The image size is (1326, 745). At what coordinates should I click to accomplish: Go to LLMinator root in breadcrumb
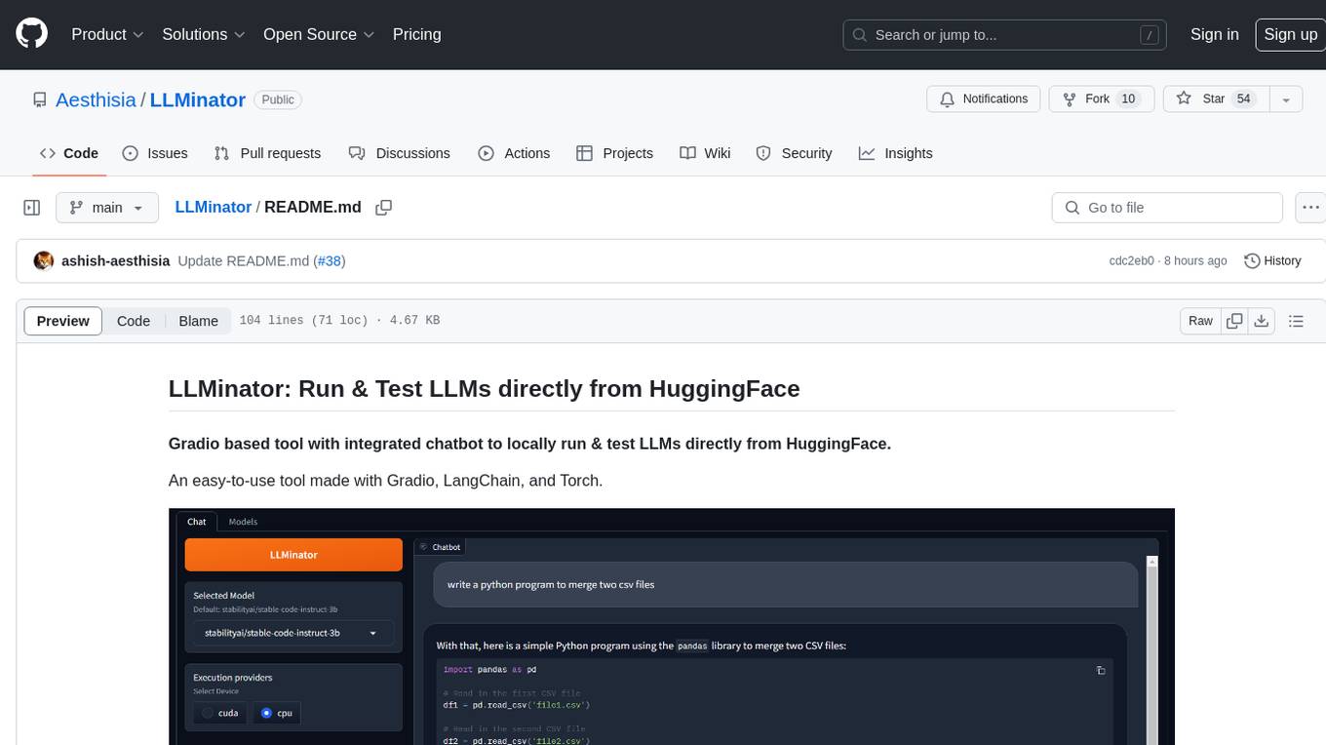[x=214, y=207]
